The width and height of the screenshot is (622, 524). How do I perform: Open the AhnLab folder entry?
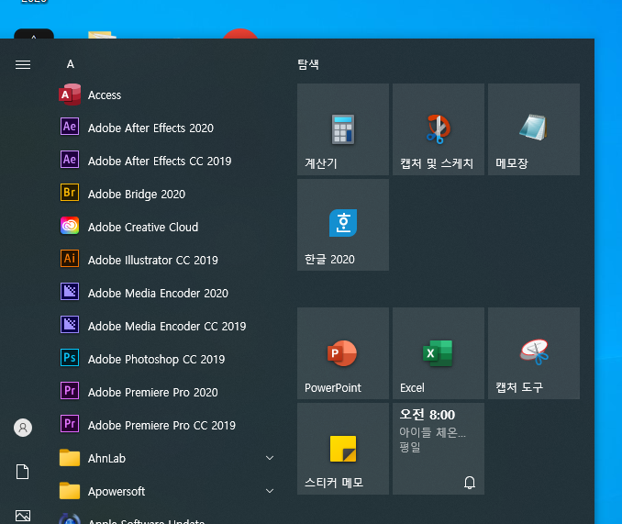(x=167, y=458)
